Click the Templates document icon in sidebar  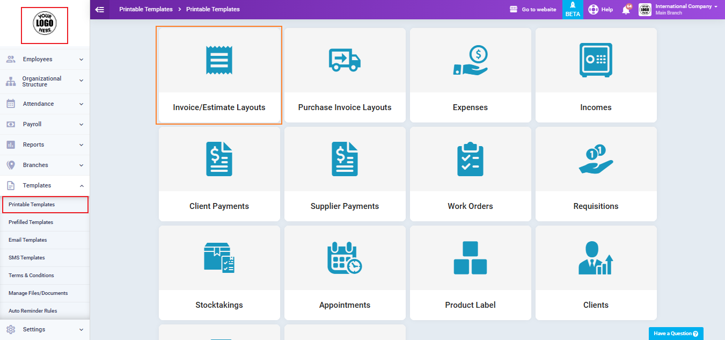(11, 185)
